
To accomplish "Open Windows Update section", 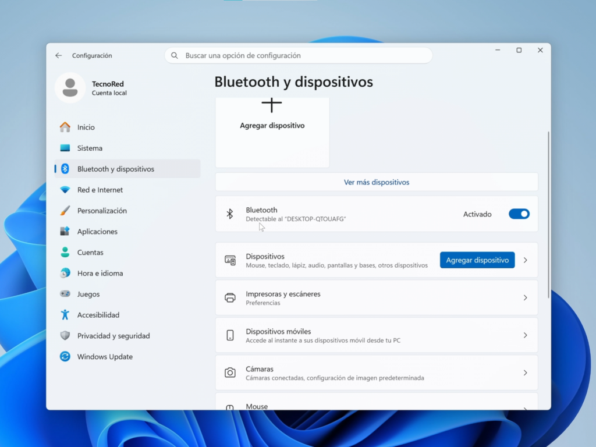I will [x=127, y=357].
